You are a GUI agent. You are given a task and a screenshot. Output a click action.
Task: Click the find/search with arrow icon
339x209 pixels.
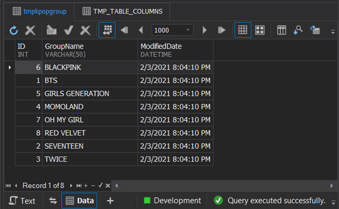(298, 30)
